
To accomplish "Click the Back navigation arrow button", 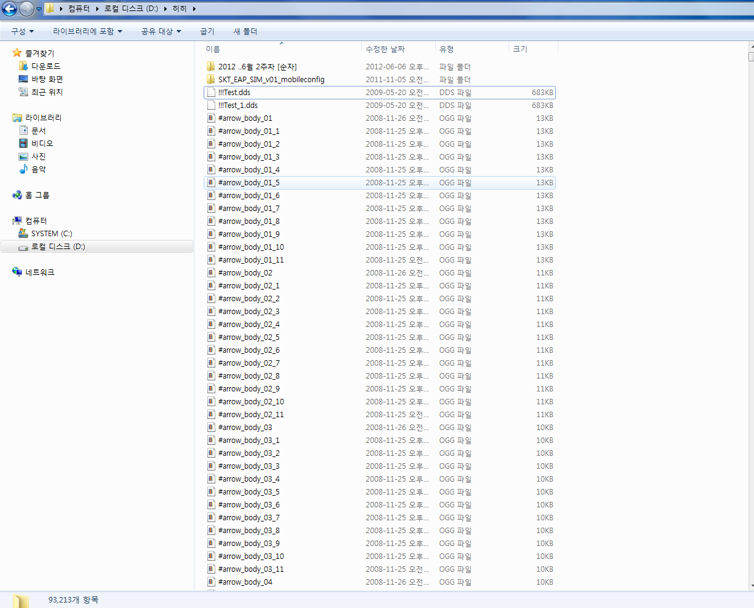I will [x=10, y=9].
